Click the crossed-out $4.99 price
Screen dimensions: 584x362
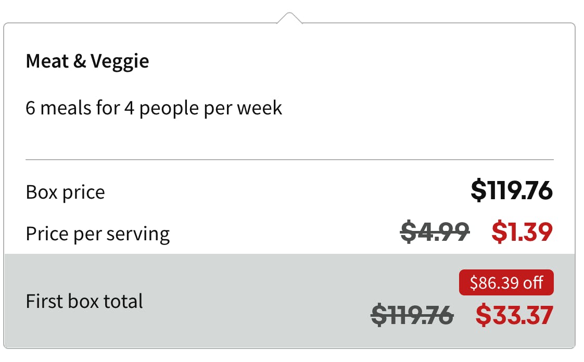pos(435,232)
